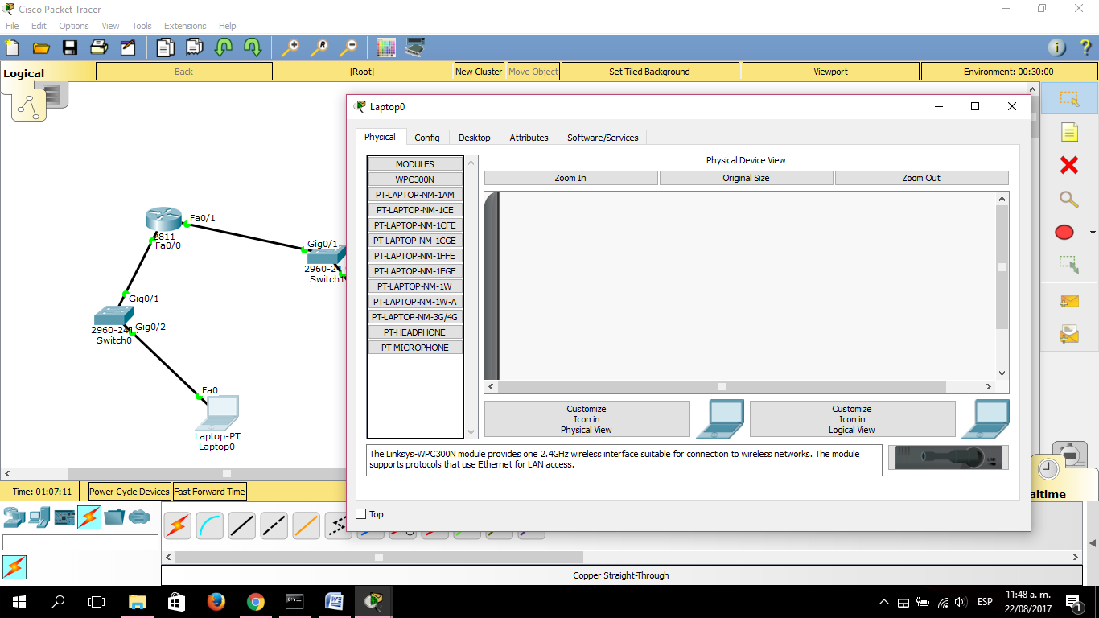The height and width of the screenshot is (618, 1099).
Task: Open the Options menu
Action: [x=73, y=25]
